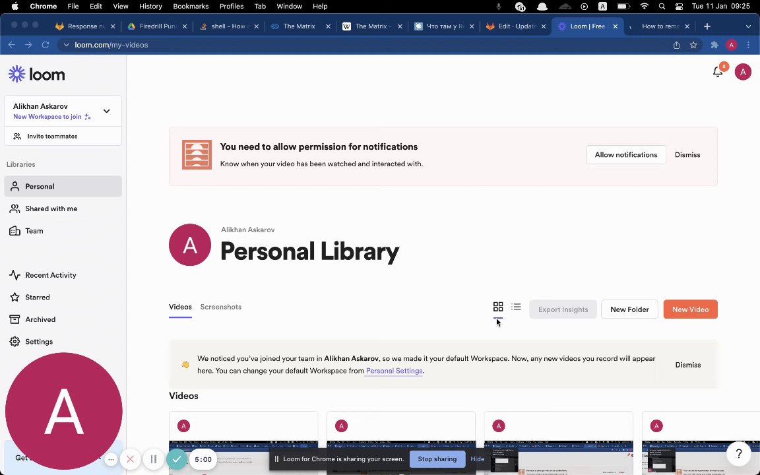Viewport: 760px width, 475px height.
Task: Open the Chrome File menu
Action: tap(73, 7)
